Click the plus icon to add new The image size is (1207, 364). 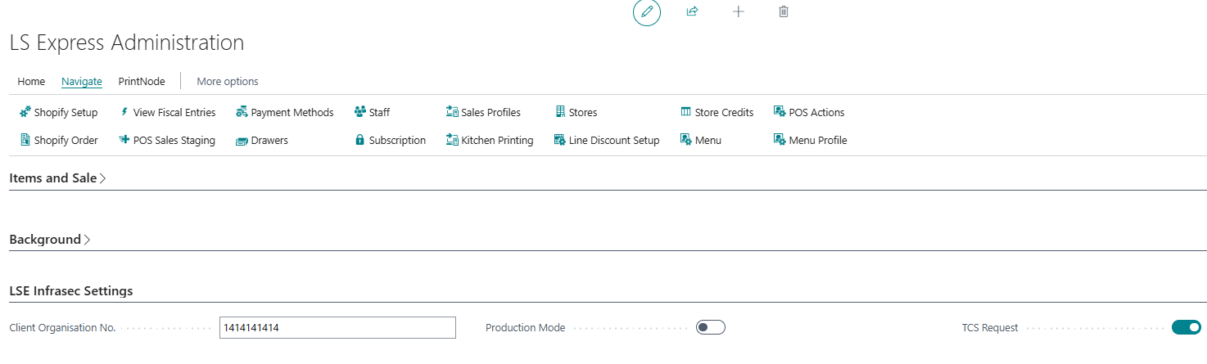(x=738, y=12)
